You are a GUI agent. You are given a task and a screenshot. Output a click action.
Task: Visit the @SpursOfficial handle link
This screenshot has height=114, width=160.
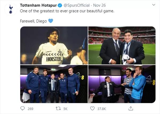[x=67, y=5]
